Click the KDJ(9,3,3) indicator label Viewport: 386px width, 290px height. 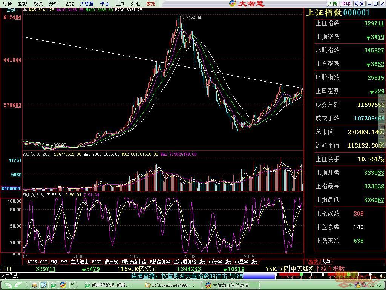[34, 195]
